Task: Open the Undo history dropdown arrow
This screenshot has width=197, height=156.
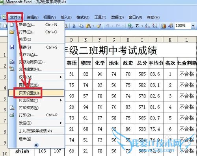Action: (113, 26)
